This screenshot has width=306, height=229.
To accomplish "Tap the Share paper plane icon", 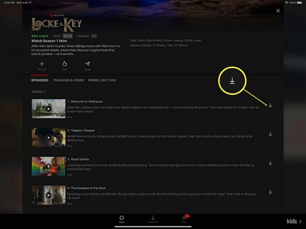I will [88, 65].
